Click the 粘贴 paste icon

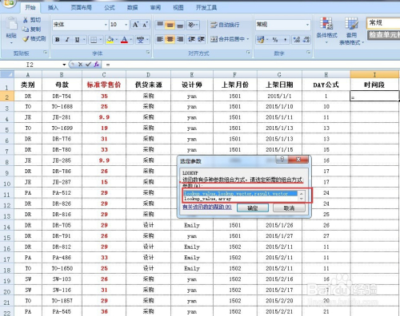[11, 24]
